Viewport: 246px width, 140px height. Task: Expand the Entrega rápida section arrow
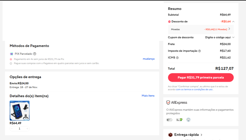coord(201,135)
